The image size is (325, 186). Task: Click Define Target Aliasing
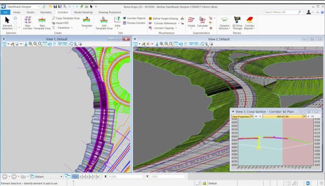163,18
